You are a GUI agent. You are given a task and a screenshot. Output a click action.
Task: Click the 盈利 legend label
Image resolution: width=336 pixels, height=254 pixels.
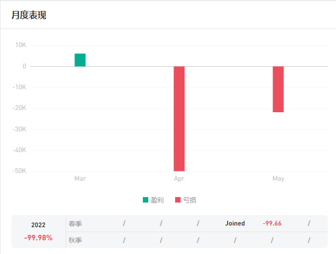click(157, 200)
